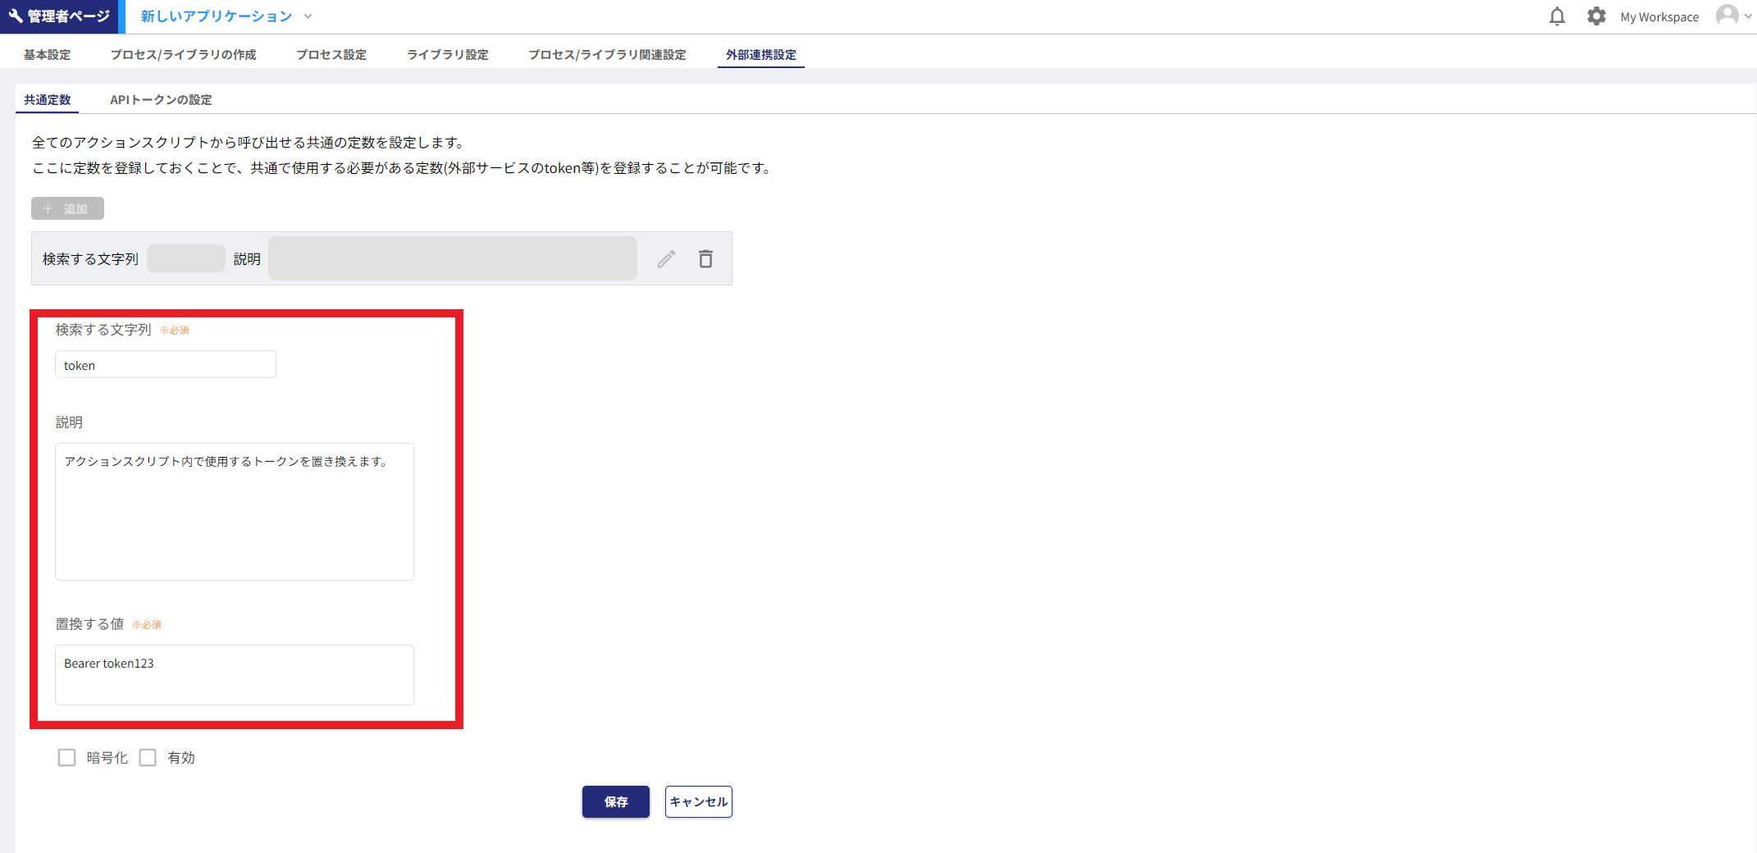1757x853 pixels.
Task: Click the 保存 button
Action: [x=615, y=801]
